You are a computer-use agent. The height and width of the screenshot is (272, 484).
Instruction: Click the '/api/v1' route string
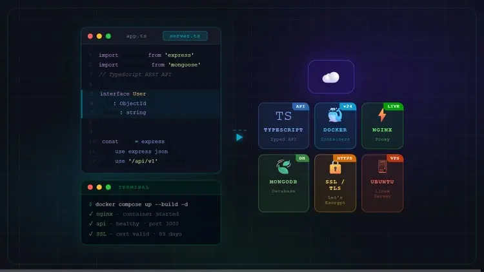pyautogui.click(x=143, y=161)
